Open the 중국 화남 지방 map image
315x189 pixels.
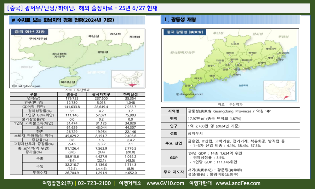77,59
